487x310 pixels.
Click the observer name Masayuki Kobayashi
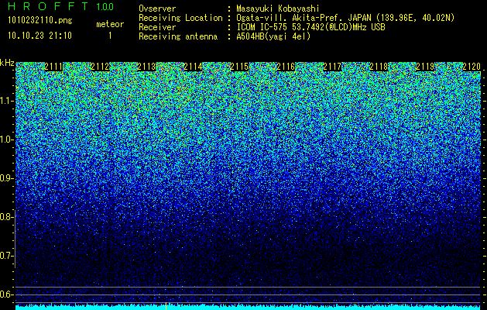tap(278, 9)
